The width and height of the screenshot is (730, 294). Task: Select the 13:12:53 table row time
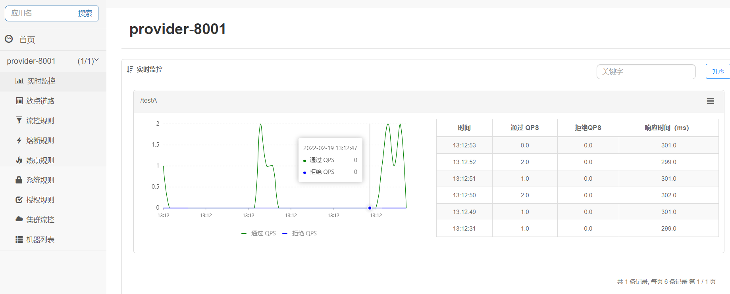(464, 145)
